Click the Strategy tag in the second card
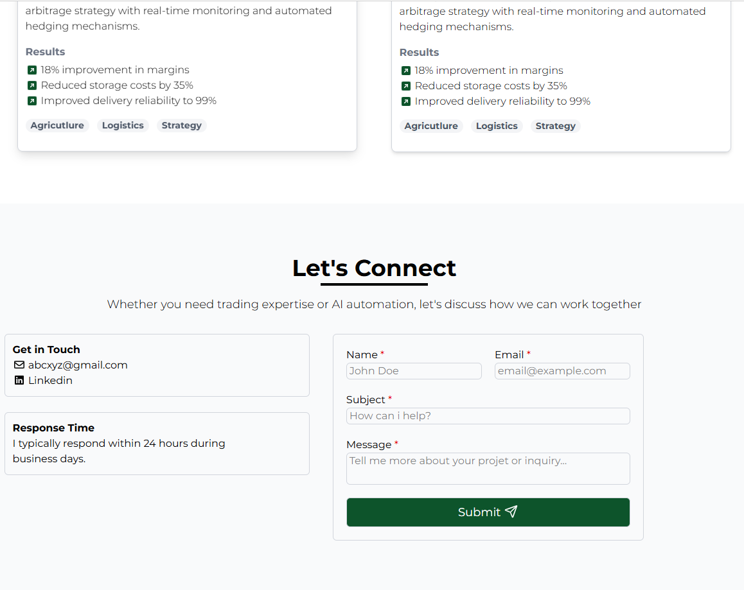The height and width of the screenshot is (590, 744). pyautogui.click(x=556, y=126)
